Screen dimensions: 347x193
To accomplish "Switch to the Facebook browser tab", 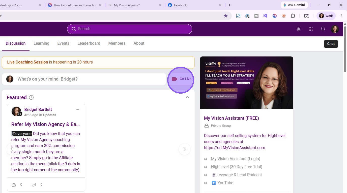I will point(195,5).
